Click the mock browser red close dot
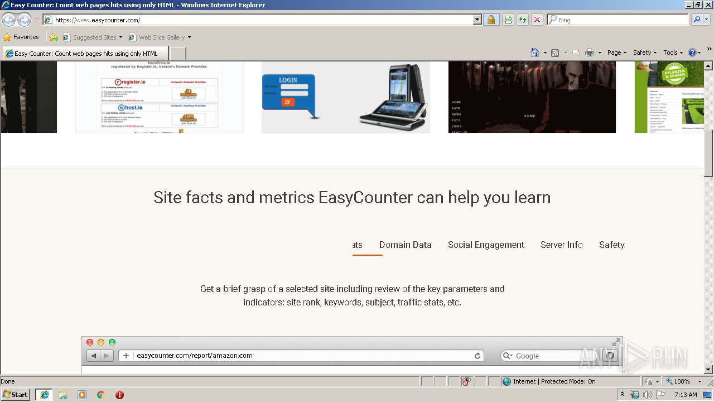Image resolution: width=714 pixels, height=402 pixels. [x=90, y=342]
